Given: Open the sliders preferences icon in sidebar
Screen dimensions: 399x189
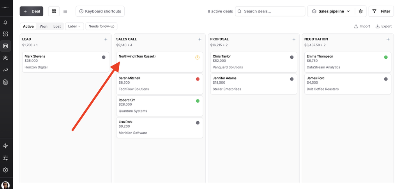Looking at the screenshot, I should coord(5,158).
